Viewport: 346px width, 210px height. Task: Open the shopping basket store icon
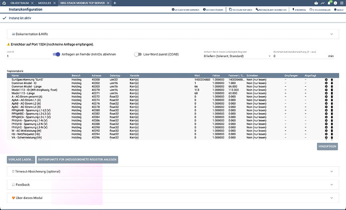pos(316,3)
